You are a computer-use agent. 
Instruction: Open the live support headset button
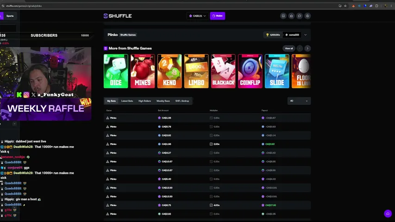(388, 214)
